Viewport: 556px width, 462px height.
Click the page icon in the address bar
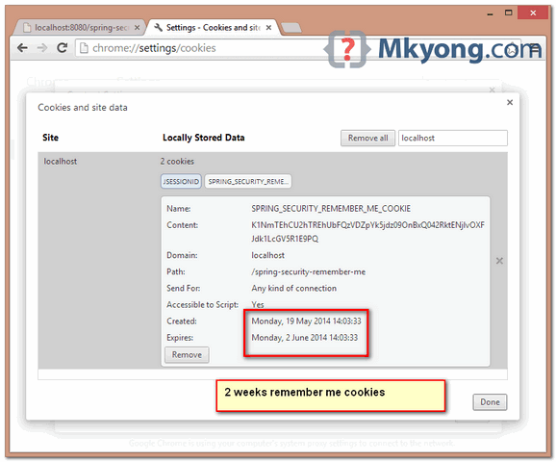tap(84, 48)
